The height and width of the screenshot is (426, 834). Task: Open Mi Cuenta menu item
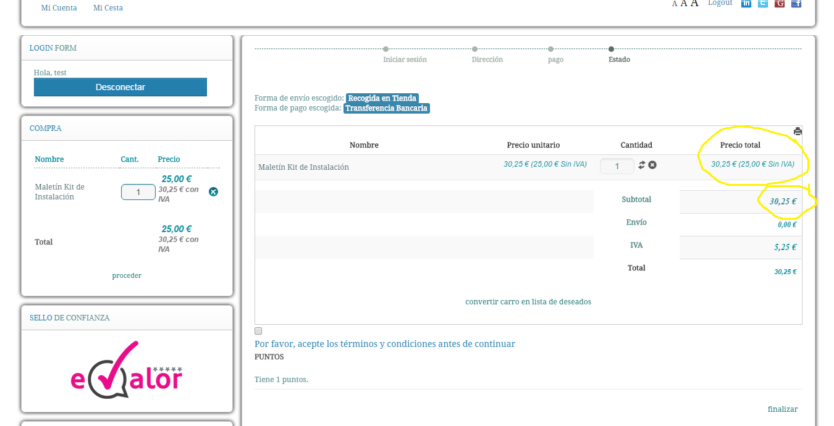click(59, 8)
